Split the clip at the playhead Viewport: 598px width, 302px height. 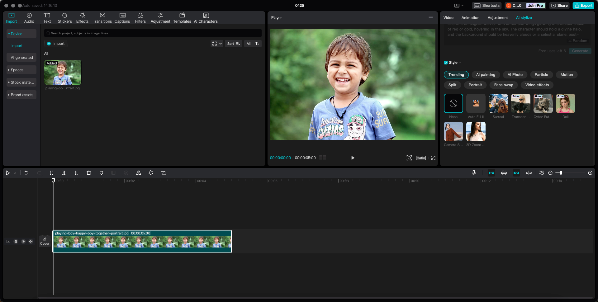51,173
